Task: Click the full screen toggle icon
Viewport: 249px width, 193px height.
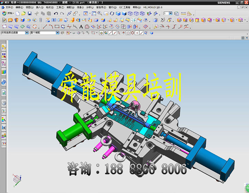Action: pos(246,38)
